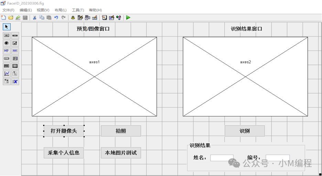This screenshot has width=322, height=176.
Task: Click the green arrow migrate/export toolbar icon
Action: 18,18
